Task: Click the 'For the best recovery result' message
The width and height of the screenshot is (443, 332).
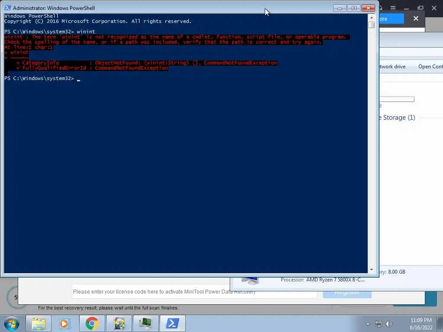Action: click(108, 308)
